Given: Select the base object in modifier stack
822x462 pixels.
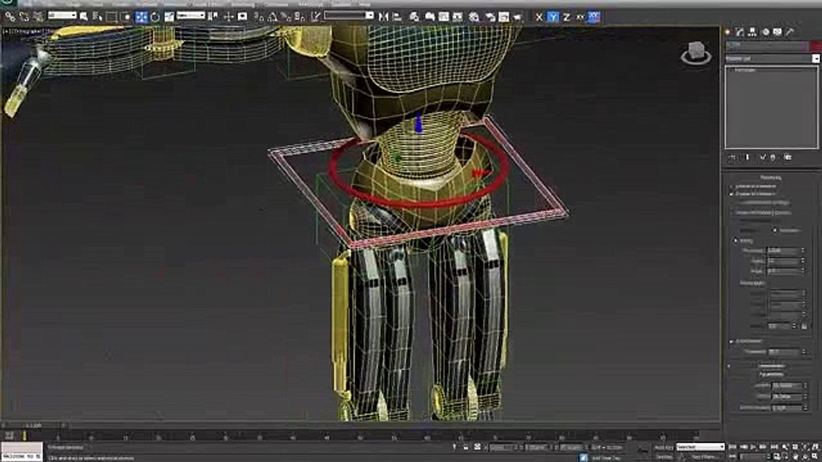Looking at the screenshot, I should (x=745, y=70).
